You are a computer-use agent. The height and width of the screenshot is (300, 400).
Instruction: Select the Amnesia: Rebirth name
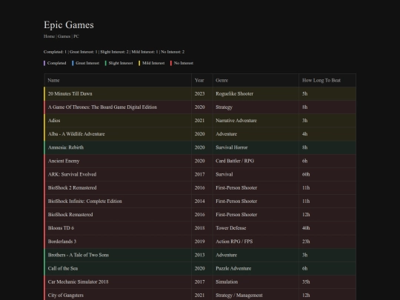point(66,147)
